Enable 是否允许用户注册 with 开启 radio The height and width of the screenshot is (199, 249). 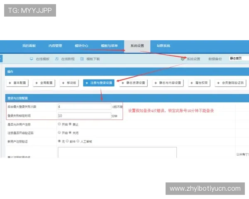(x=59, y=124)
